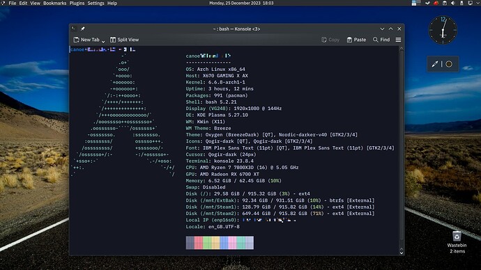The width and height of the screenshot is (481, 270).
Task: Click the circle icon on desktop widget
Action: tap(449, 64)
